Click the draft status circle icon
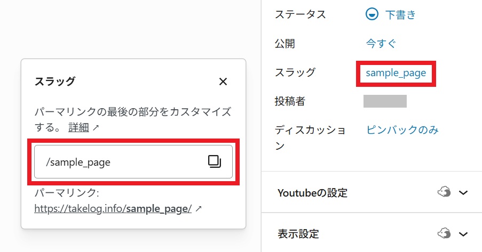Viewport: 482px width, 252px height. click(x=372, y=14)
